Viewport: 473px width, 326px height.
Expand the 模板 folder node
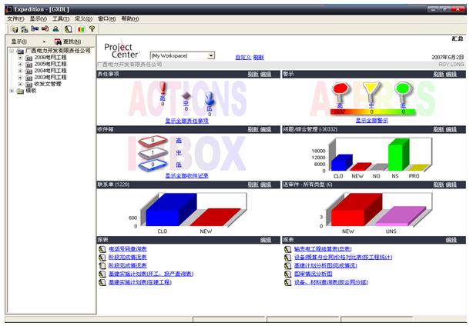10,90
